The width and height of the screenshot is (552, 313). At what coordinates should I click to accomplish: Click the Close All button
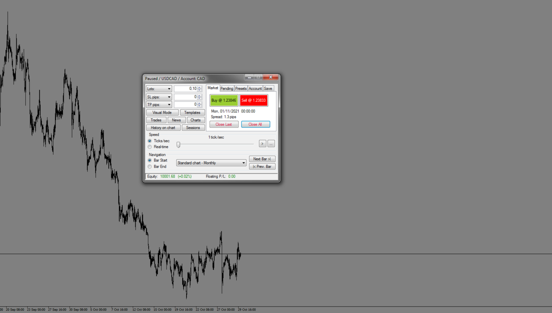pos(255,124)
